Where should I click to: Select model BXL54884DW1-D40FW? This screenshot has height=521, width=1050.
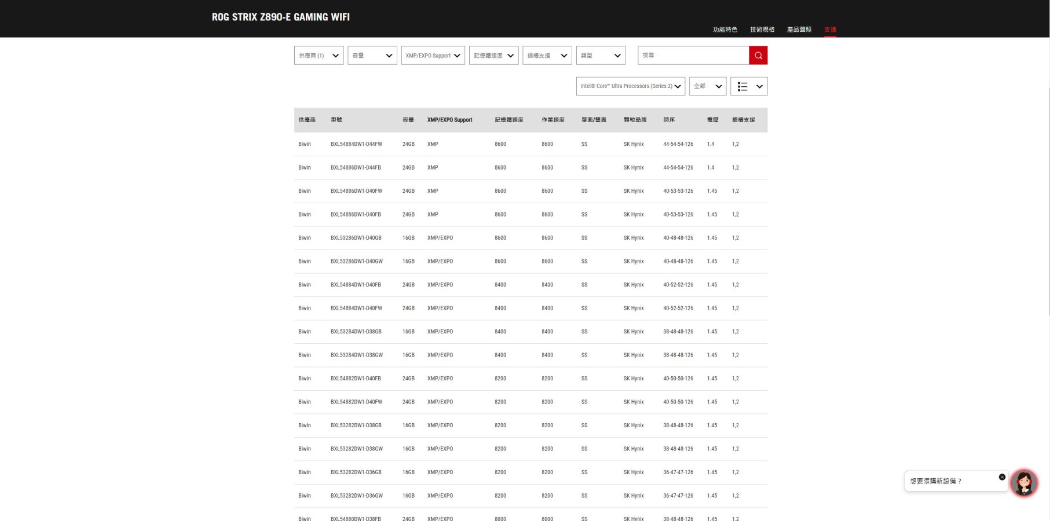coord(356,309)
